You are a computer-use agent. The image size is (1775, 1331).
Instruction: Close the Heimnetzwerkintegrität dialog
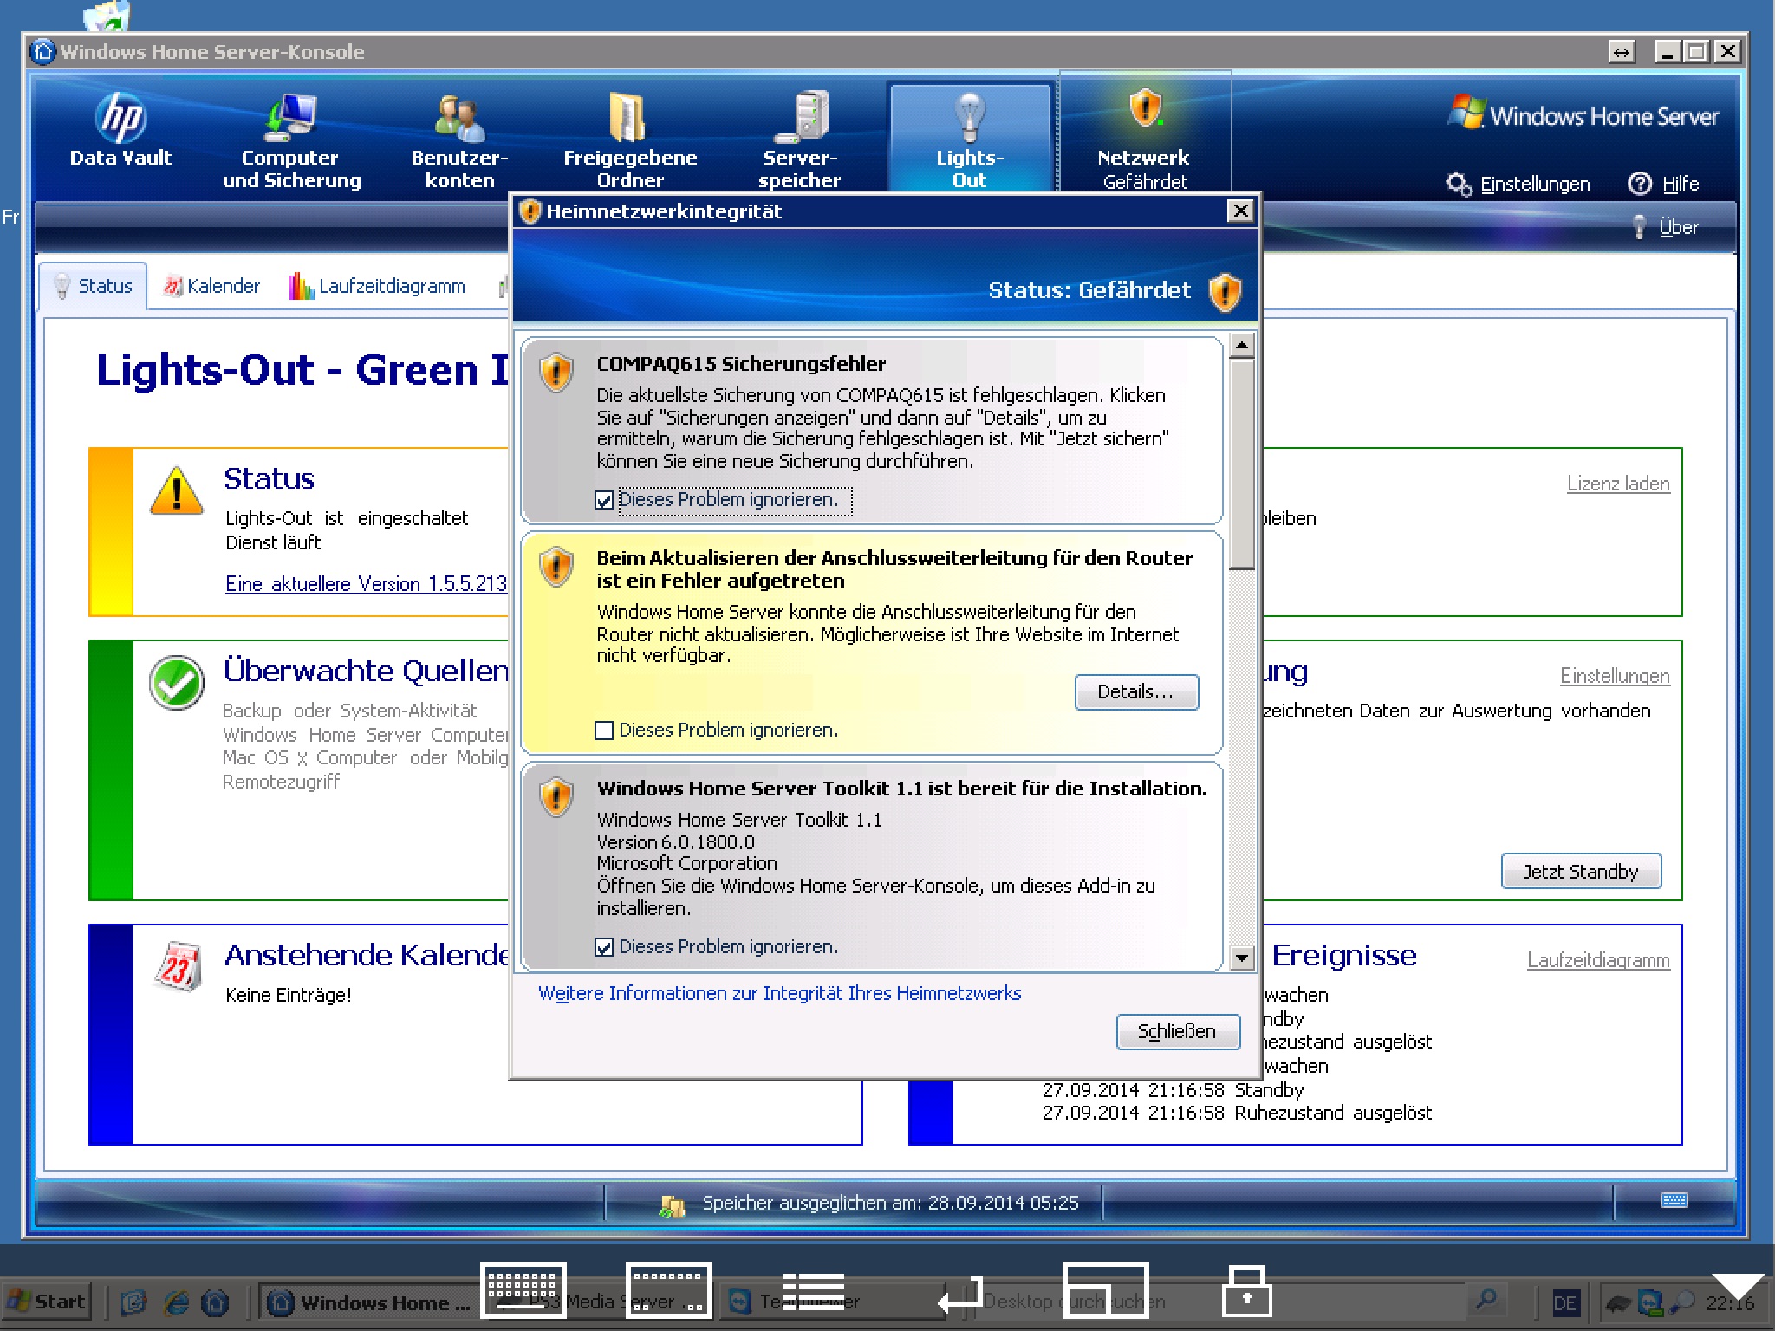[1240, 211]
